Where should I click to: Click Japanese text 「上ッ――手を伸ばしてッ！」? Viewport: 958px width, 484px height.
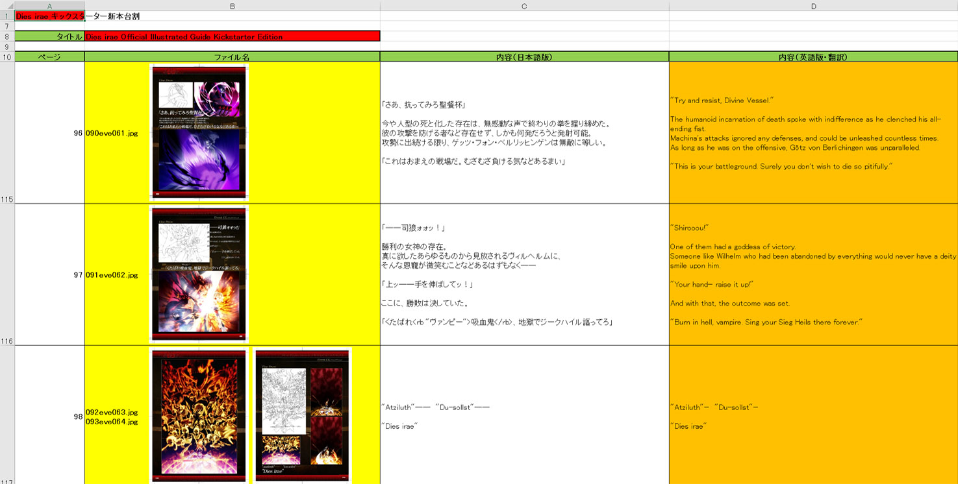(x=427, y=285)
